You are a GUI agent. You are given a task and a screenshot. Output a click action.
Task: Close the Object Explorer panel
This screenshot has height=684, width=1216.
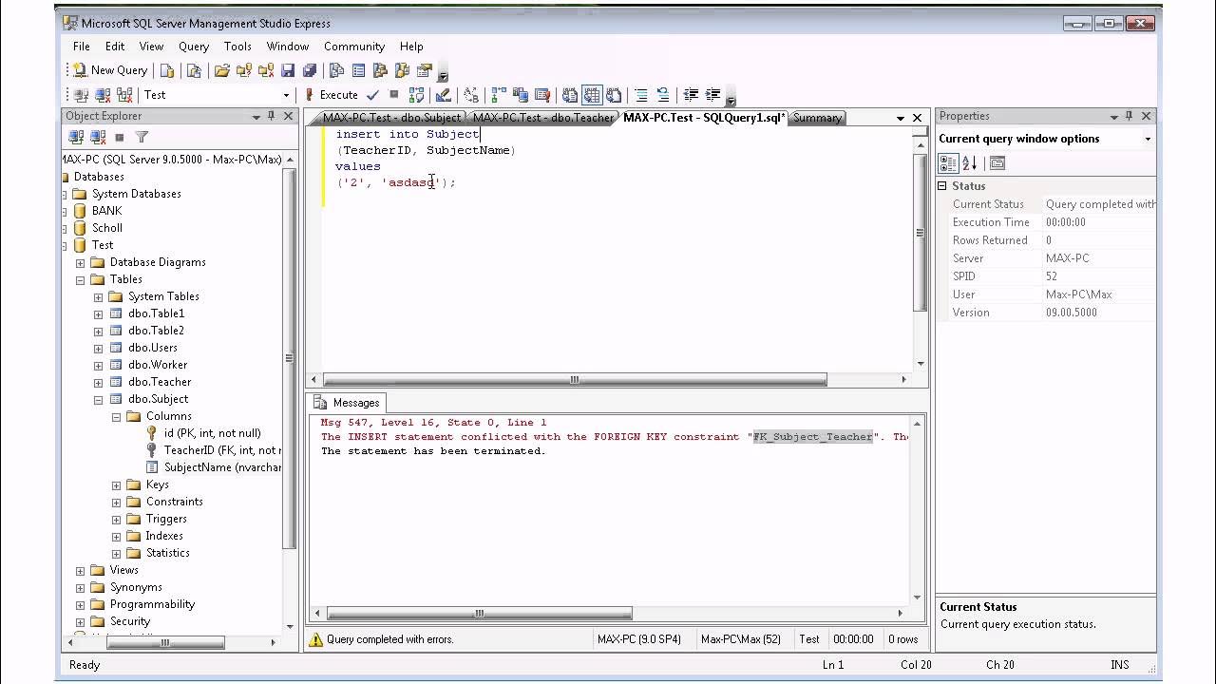[289, 116]
